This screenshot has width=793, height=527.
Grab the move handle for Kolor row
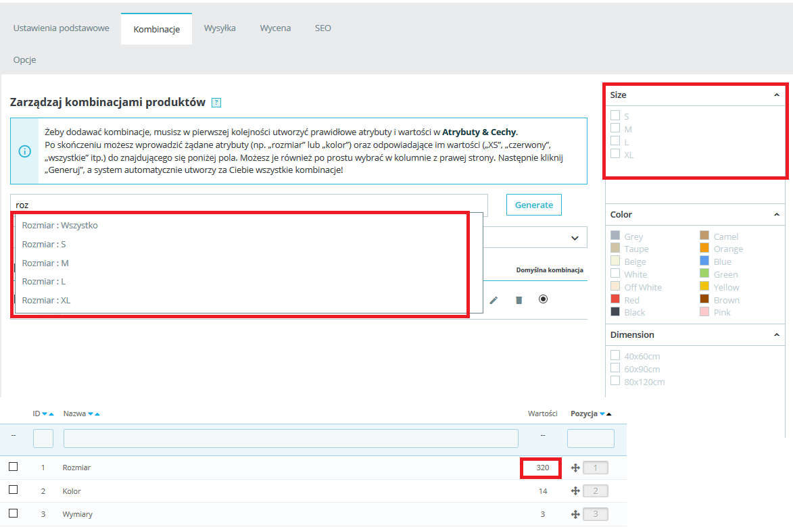(575, 491)
